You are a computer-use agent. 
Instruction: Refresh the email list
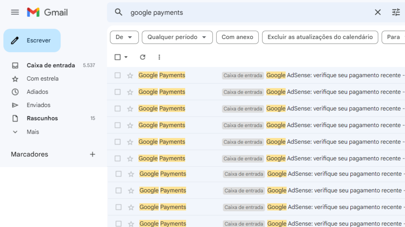click(143, 57)
